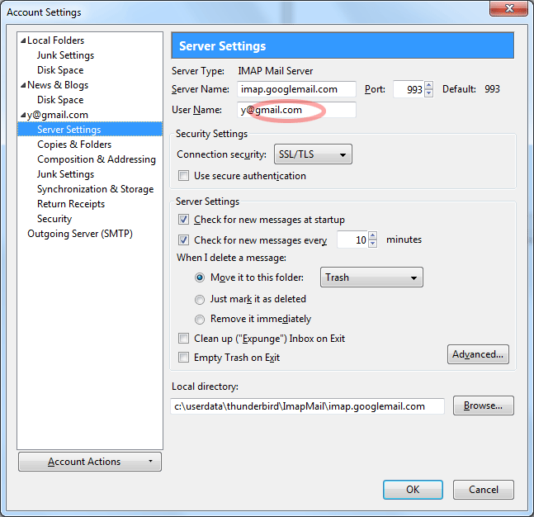Open the Trash folder dropdown
Image resolution: width=534 pixels, height=517 pixels.
pyautogui.click(x=371, y=277)
